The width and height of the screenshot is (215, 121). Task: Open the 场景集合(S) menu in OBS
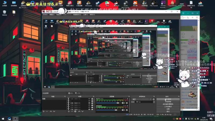(77, 15)
